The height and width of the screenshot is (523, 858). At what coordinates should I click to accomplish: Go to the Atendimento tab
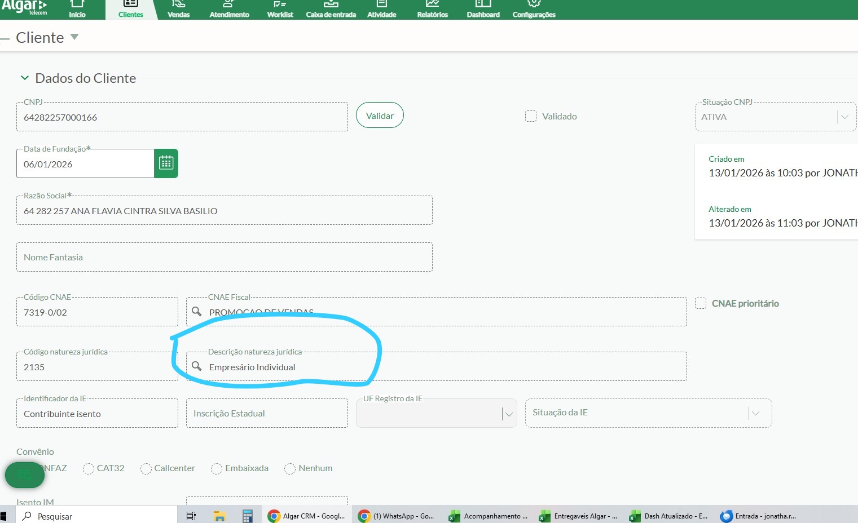tap(229, 10)
